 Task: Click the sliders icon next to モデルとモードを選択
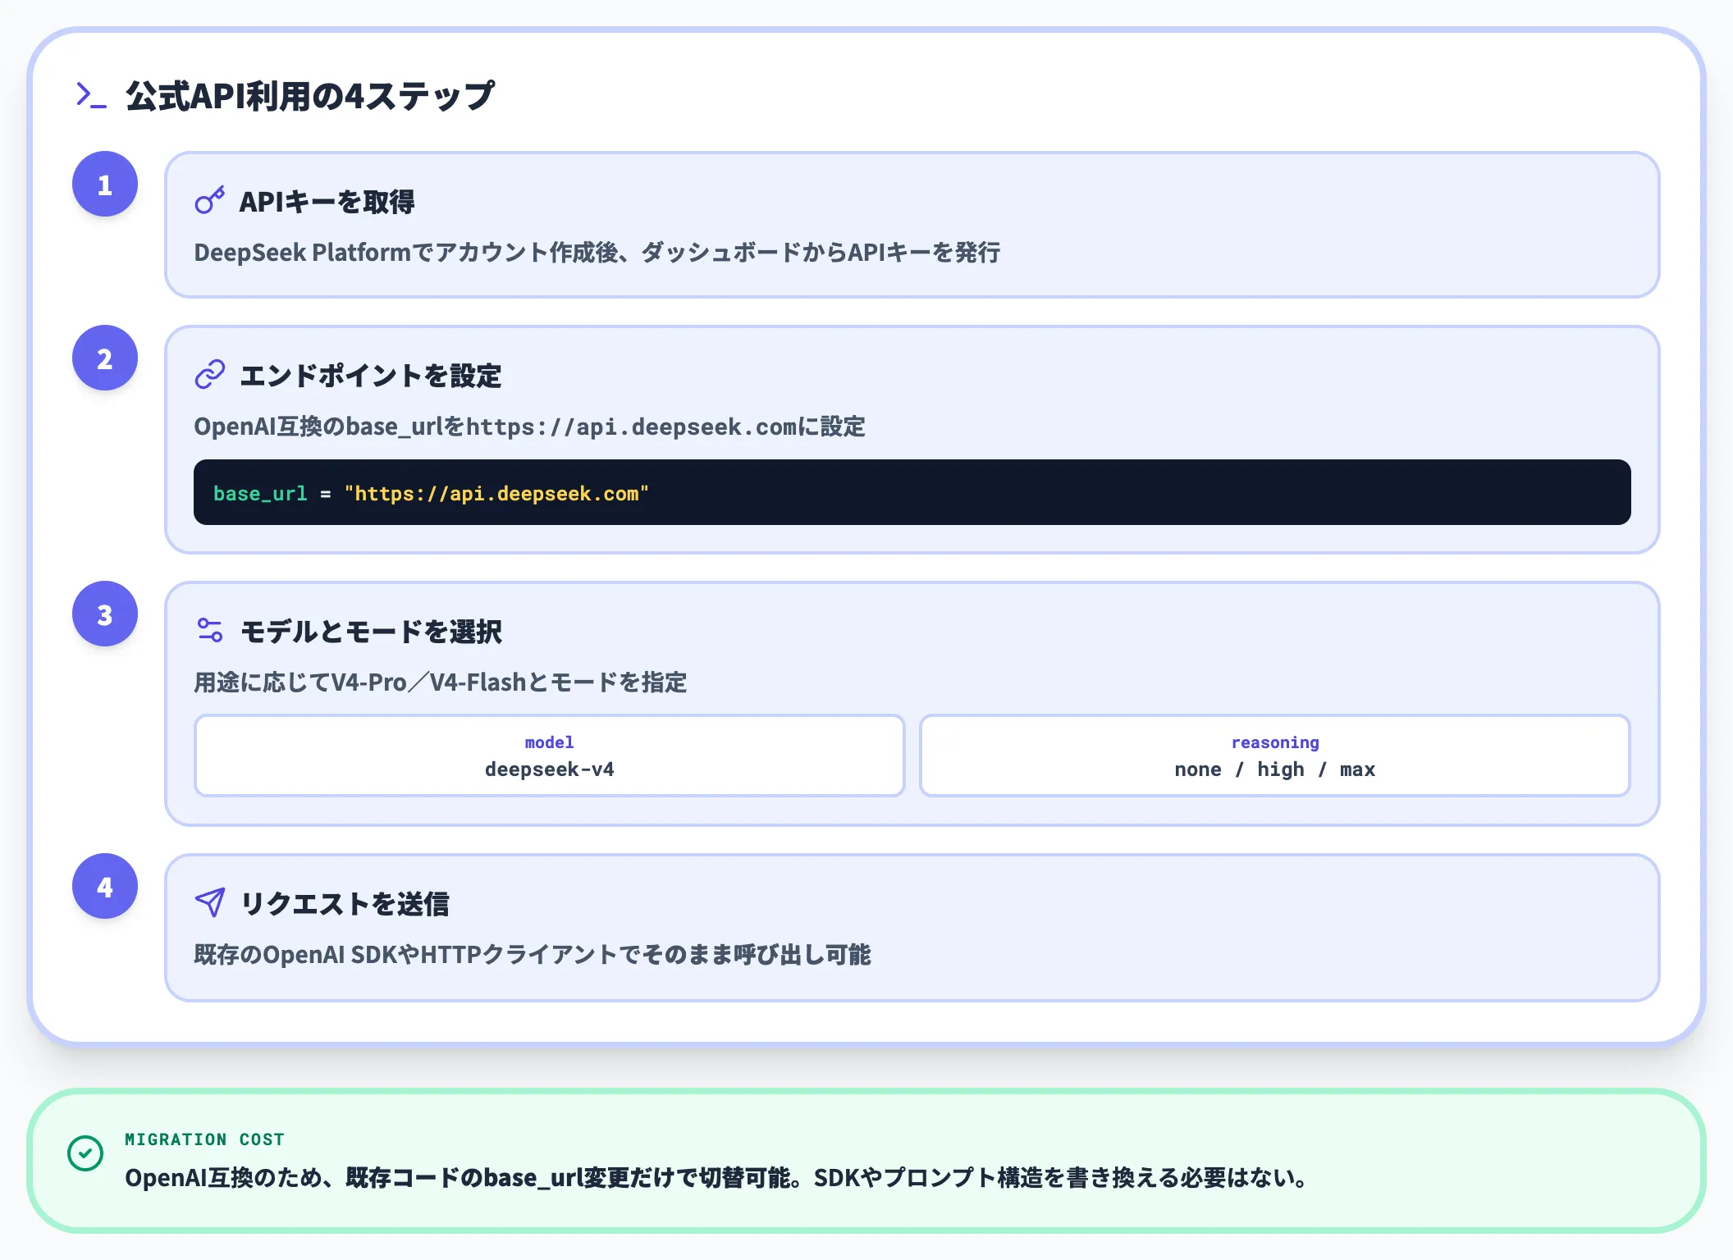pyautogui.click(x=210, y=630)
